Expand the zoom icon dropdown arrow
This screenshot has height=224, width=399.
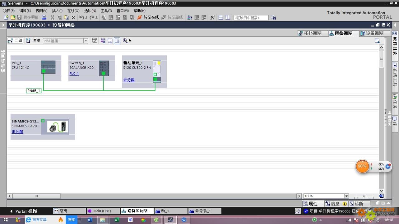click(x=130, y=41)
